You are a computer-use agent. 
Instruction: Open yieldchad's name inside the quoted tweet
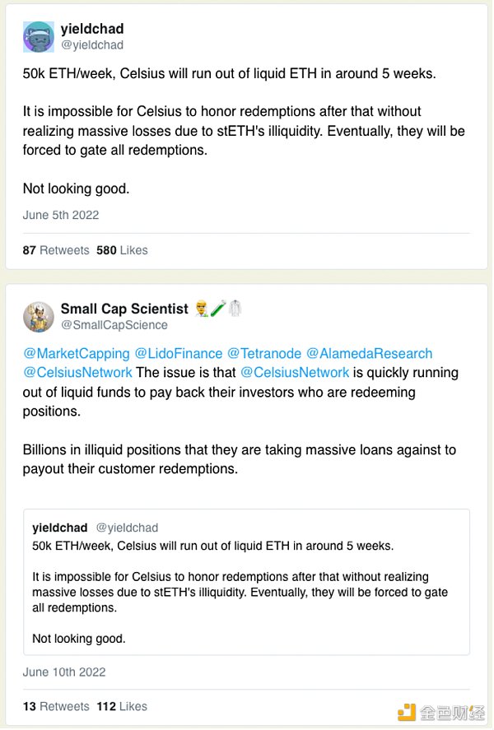[60, 528]
